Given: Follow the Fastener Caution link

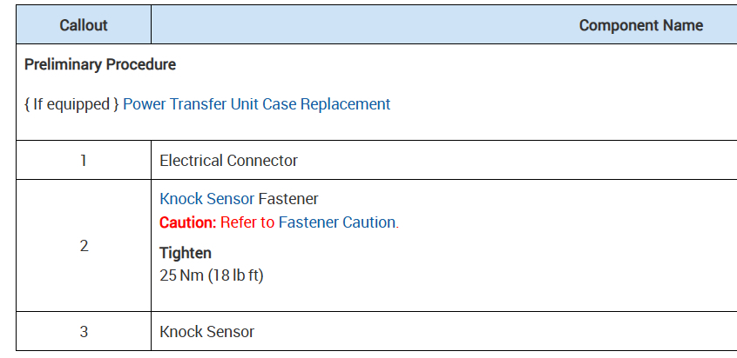Looking at the screenshot, I should pos(336,222).
